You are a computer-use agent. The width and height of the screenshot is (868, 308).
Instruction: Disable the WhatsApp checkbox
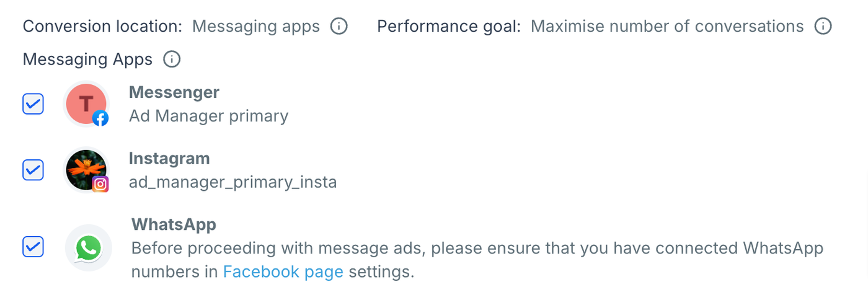coord(33,247)
